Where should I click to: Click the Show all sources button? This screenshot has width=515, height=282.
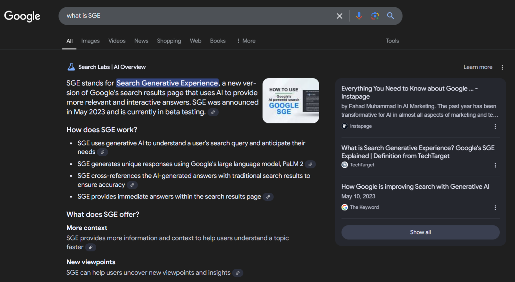[x=420, y=232]
